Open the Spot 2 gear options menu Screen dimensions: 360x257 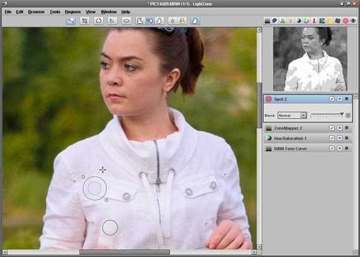pyautogui.click(x=347, y=99)
